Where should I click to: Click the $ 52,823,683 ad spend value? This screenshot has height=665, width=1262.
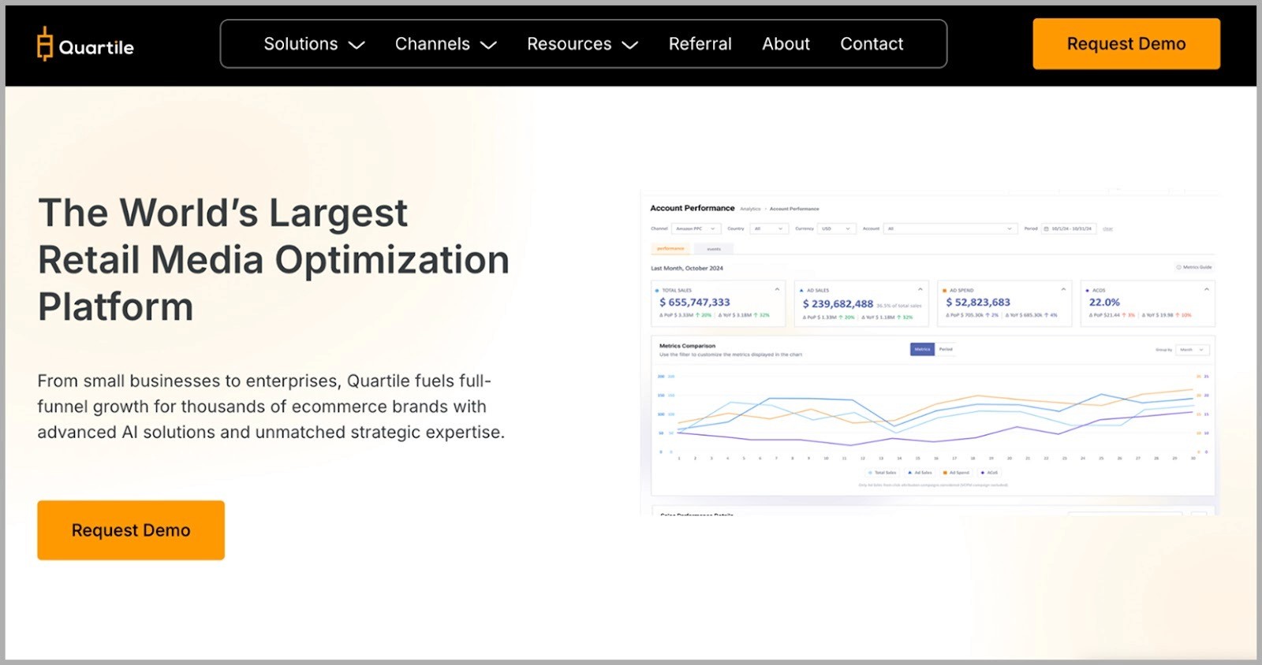pyautogui.click(x=978, y=303)
